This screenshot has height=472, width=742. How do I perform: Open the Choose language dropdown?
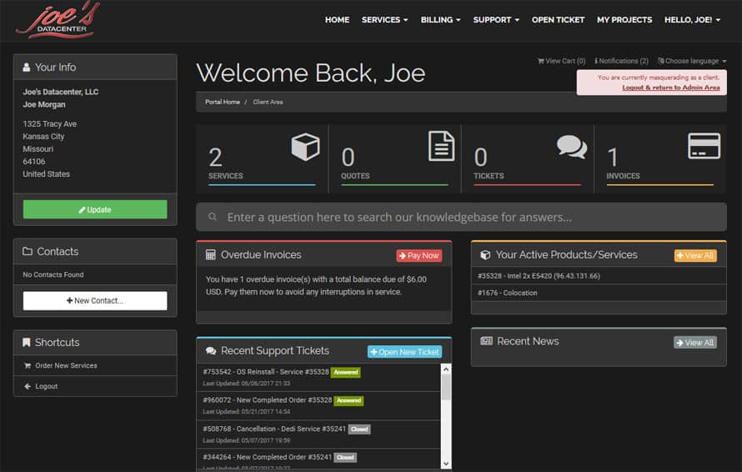692,61
